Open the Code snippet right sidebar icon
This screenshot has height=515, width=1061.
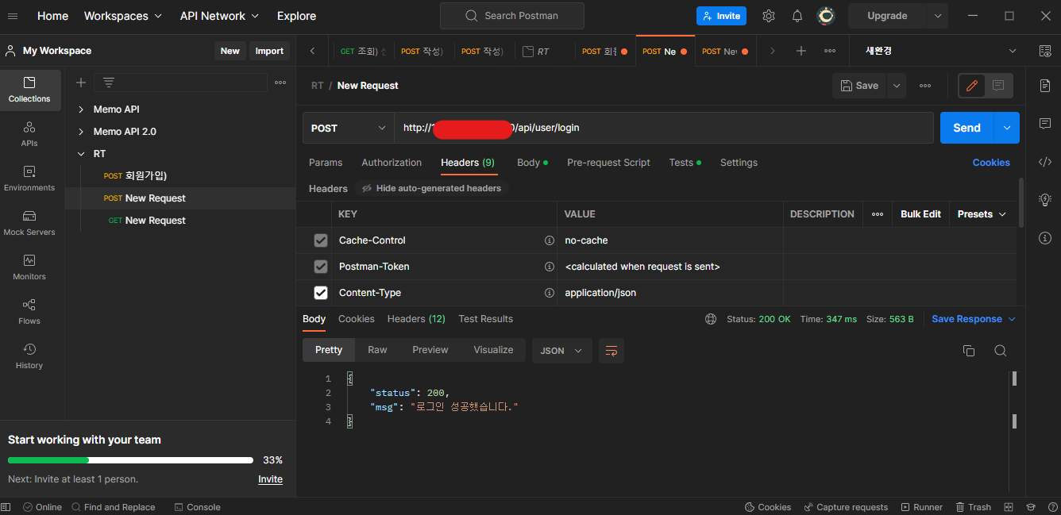coord(1045,162)
